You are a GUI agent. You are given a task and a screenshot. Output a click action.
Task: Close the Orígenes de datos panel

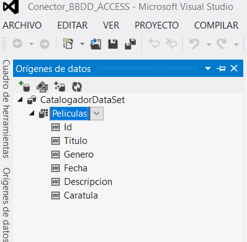click(234, 68)
